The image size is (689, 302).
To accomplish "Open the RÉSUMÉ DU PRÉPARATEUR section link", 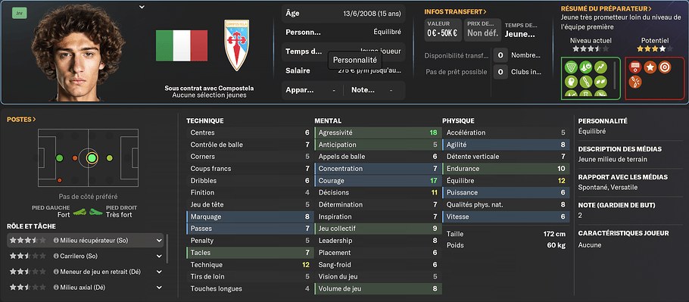I will click(x=606, y=8).
